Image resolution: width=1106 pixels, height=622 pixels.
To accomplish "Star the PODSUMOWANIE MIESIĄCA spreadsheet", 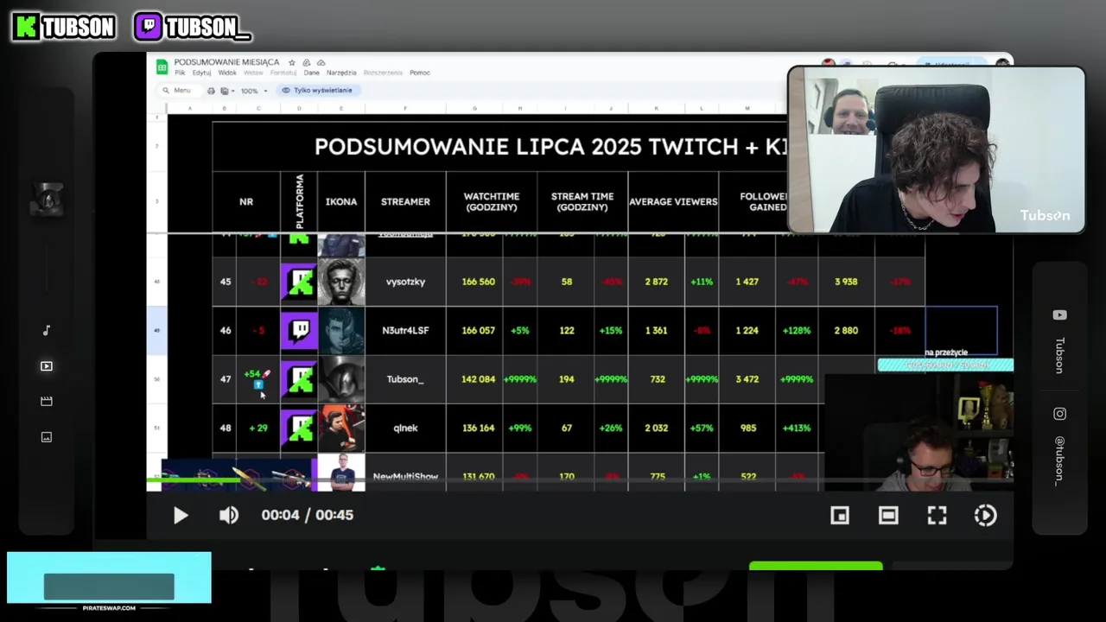I will click(x=292, y=62).
